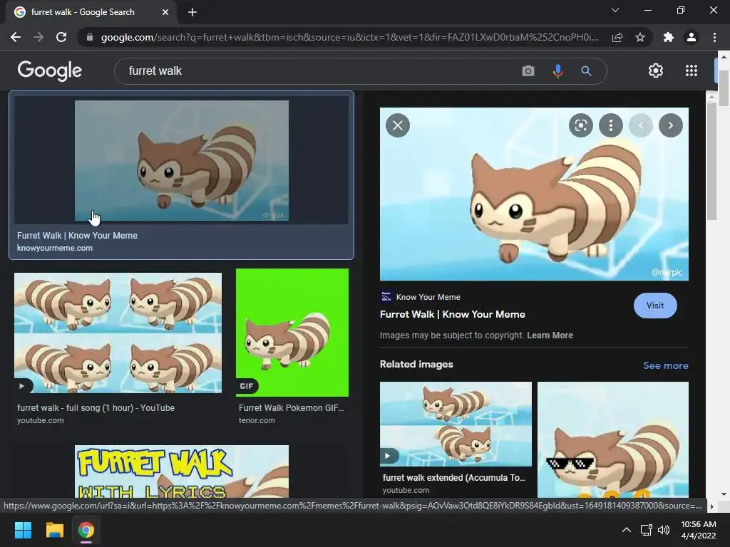Go forward to the next page
The width and height of the screenshot is (730, 547).
click(38, 37)
